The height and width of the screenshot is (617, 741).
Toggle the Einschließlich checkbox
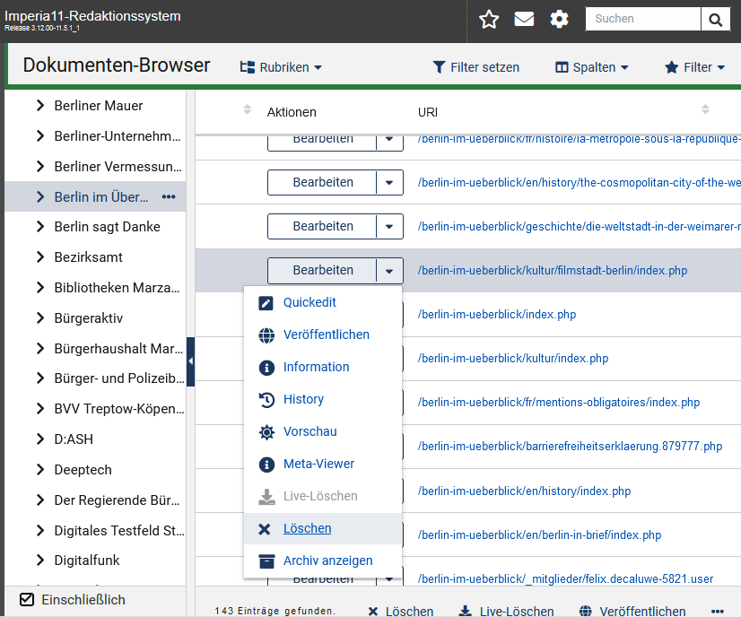(27, 599)
